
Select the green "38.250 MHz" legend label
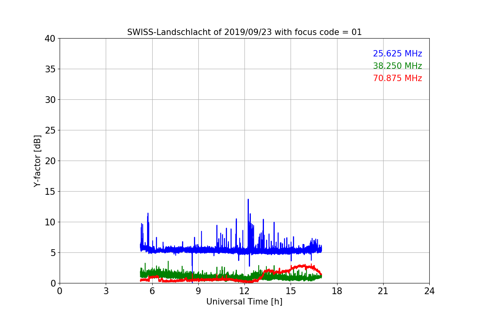397,66
